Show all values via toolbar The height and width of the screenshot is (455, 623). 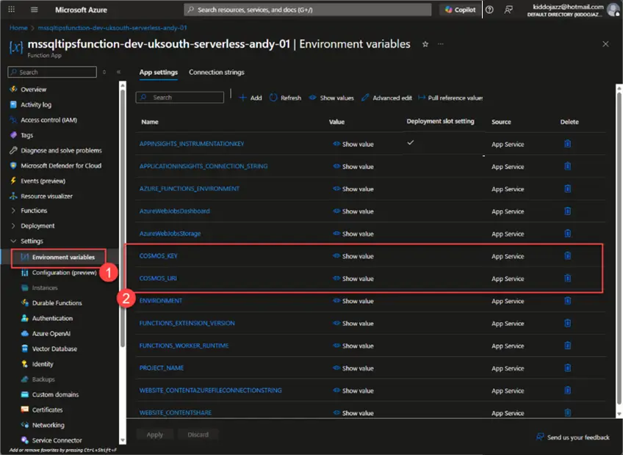331,98
